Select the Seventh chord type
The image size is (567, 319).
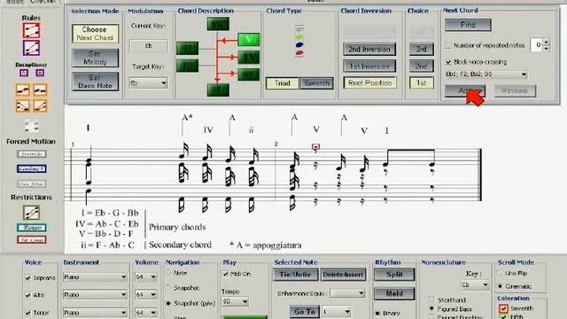317,83
